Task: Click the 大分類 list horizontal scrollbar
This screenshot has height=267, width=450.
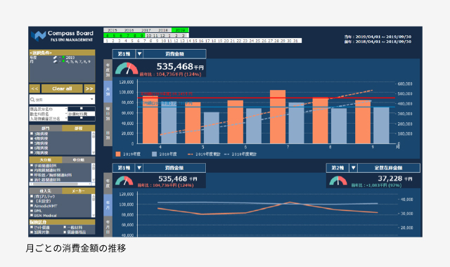Action: pos(60,184)
